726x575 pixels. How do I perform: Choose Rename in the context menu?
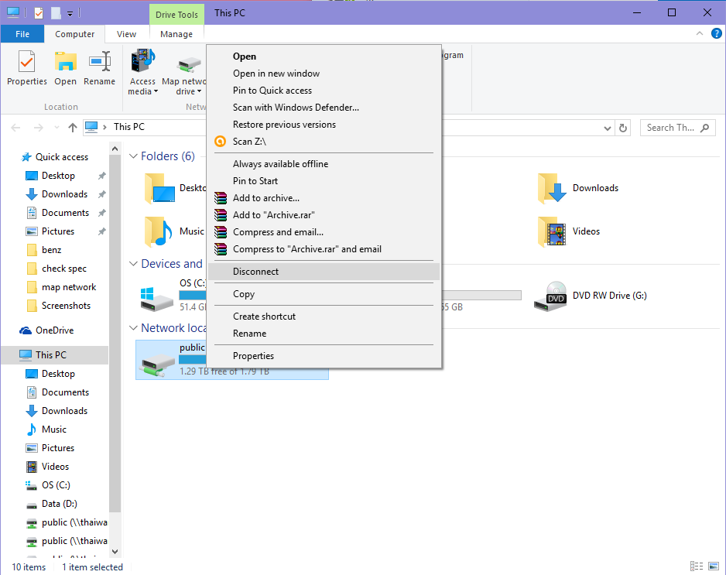(x=324, y=334)
